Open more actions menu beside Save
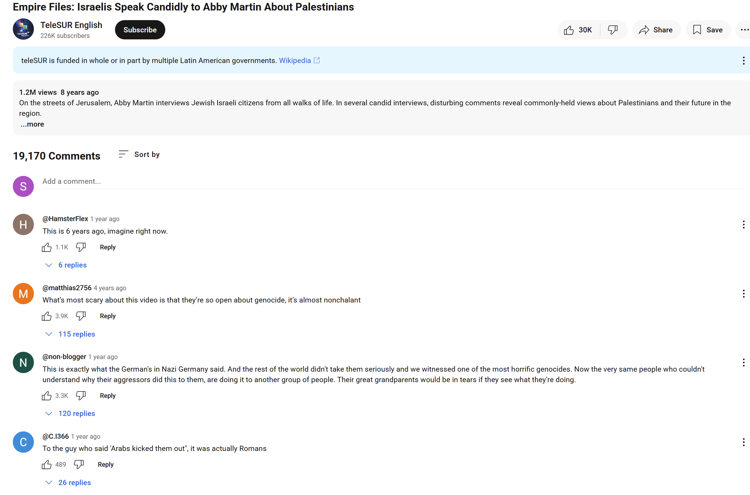 744,30
